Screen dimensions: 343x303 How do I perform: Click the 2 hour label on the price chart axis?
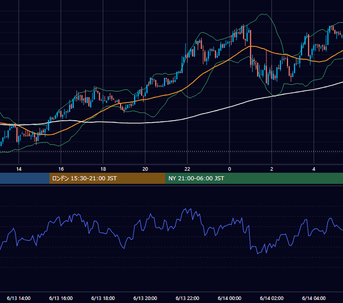point(272,169)
